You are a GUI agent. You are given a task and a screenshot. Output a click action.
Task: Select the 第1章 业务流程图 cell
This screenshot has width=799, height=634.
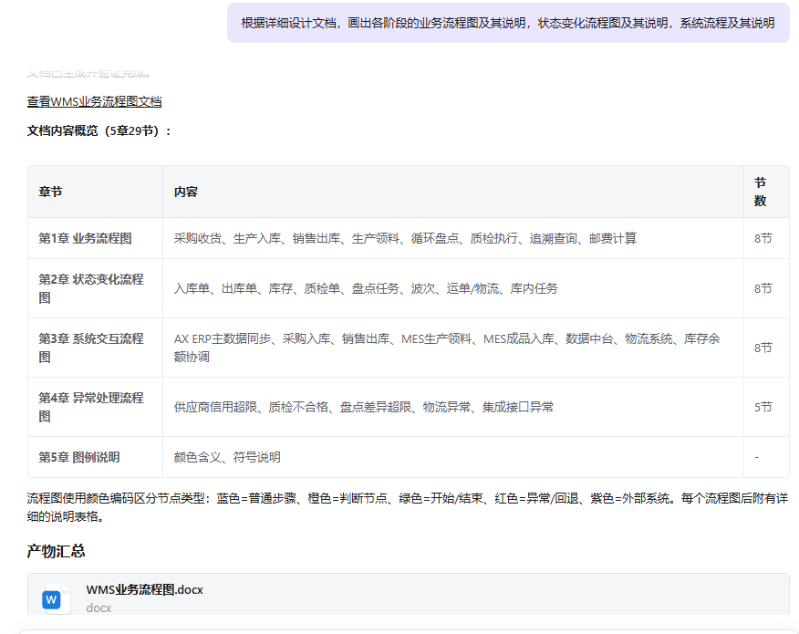tap(85, 238)
